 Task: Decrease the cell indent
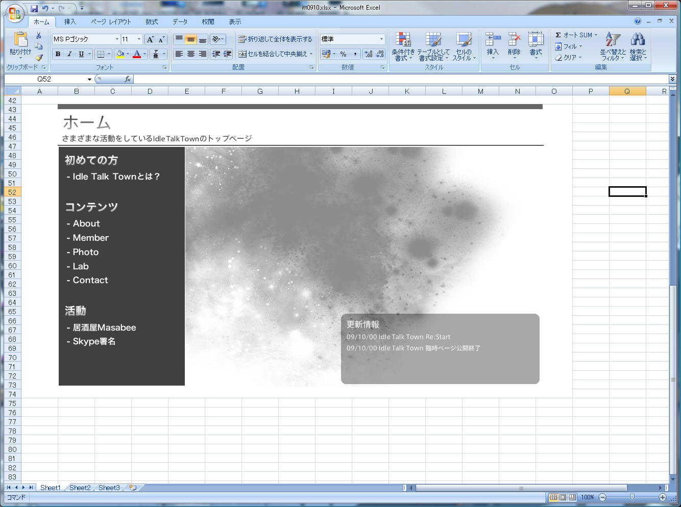click(x=216, y=54)
